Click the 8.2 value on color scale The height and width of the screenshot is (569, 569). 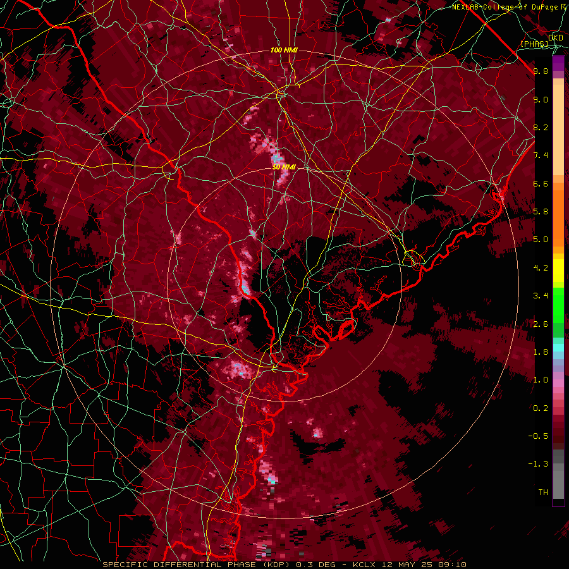pyautogui.click(x=541, y=127)
